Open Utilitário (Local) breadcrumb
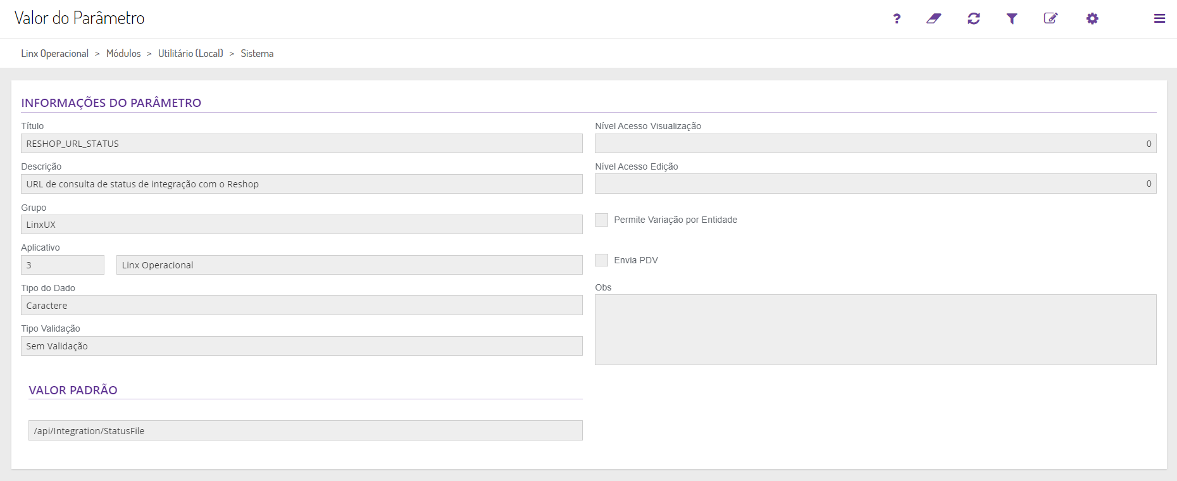The image size is (1177, 481). [190, 54]
